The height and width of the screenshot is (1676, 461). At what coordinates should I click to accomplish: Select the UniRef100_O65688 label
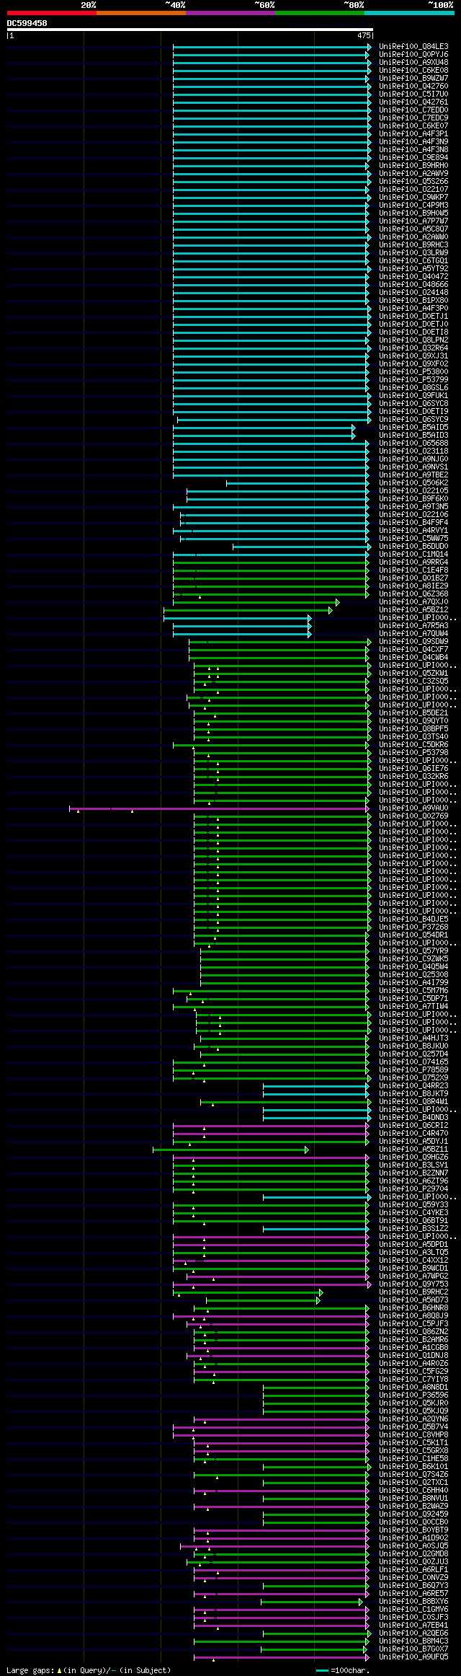pyautogui.click(x=413, y=444)
